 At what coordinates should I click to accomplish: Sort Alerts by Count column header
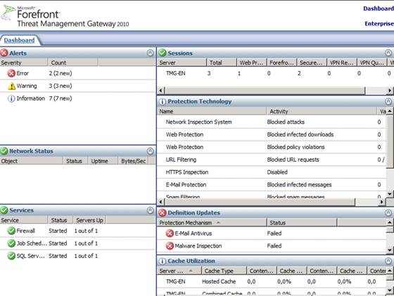pos(73,63)
